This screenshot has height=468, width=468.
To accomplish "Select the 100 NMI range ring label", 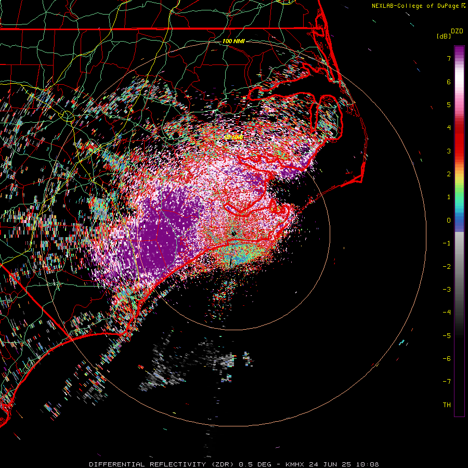I will (233, 41).
